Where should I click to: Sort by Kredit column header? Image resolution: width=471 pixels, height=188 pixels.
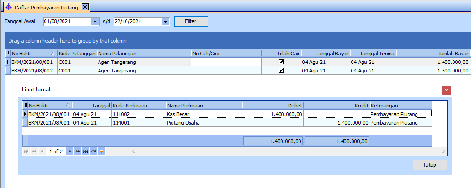337,106
